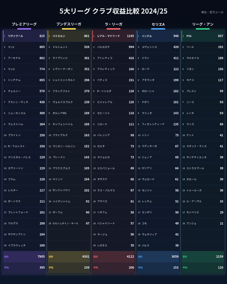This screenshot has height=284, width=227.
Task: Select the マンU row
Action: (x=24, y=69)
